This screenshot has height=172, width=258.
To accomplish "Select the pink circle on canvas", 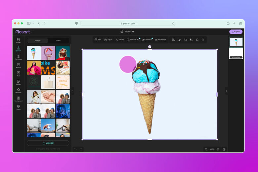I will (x=127, y=64).
